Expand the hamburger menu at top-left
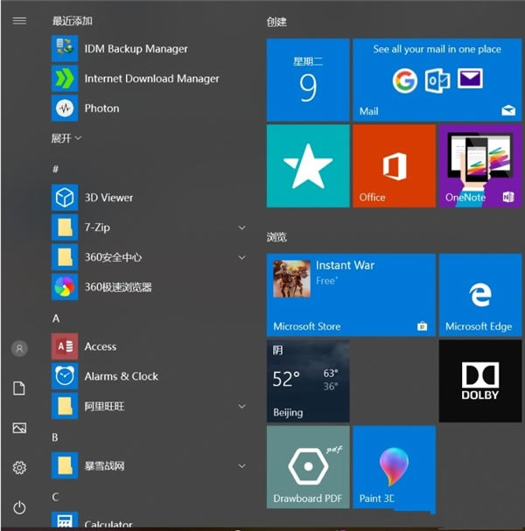 pos(19,20)
